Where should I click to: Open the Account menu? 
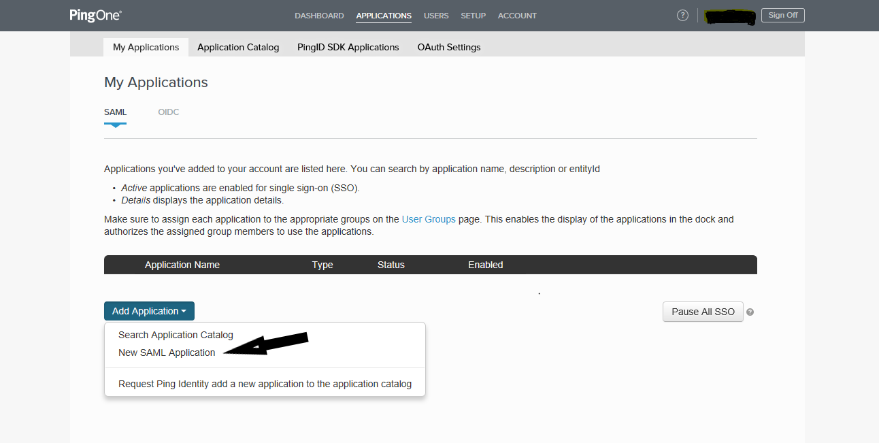pyautogui.click(x=517, y=16)
